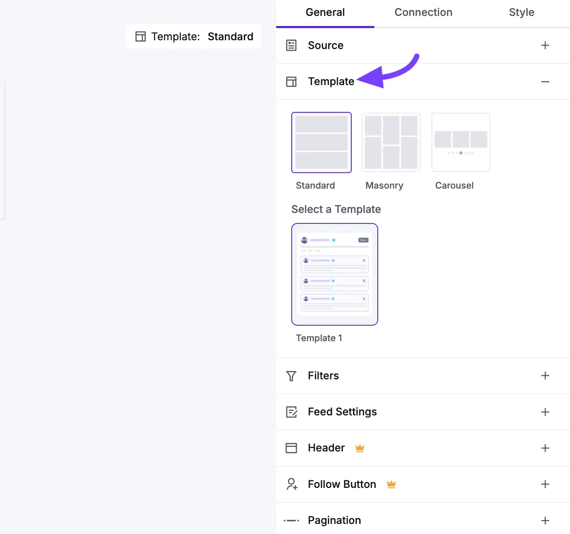Open the Style tab
This screenshot has height=534, width=570.
point(521,13)
